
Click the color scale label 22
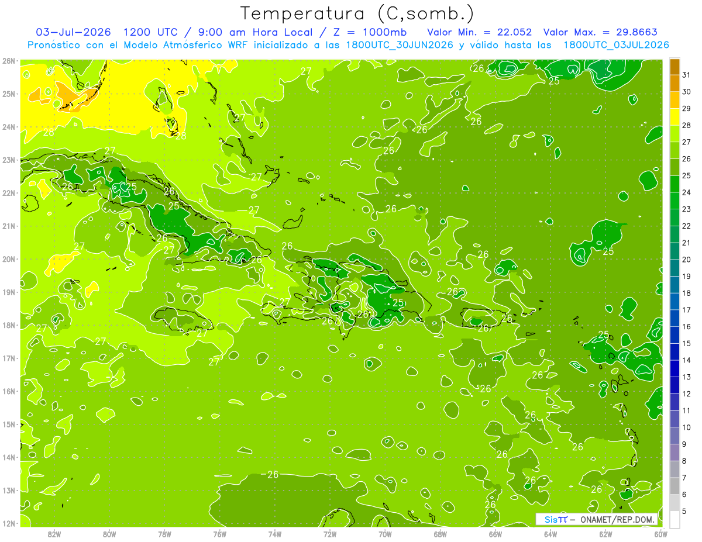coord(686,226)
